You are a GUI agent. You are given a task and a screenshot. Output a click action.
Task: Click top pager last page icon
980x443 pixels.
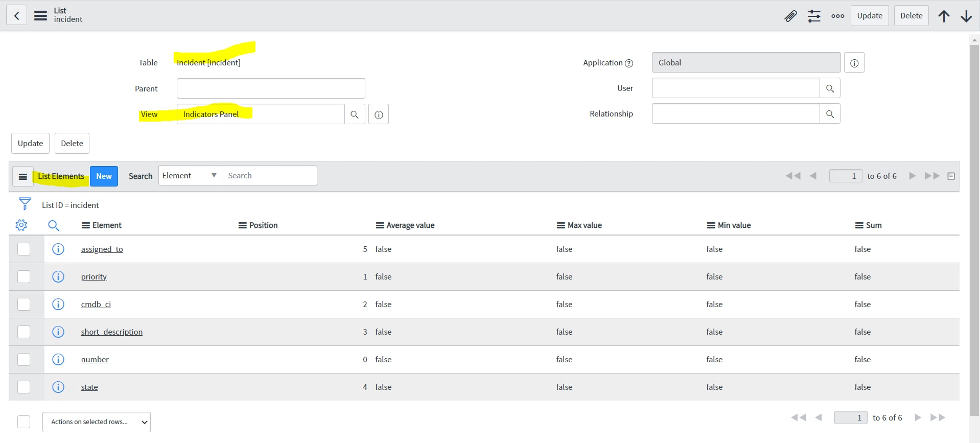pyautogui.click(x=932, y=176)
